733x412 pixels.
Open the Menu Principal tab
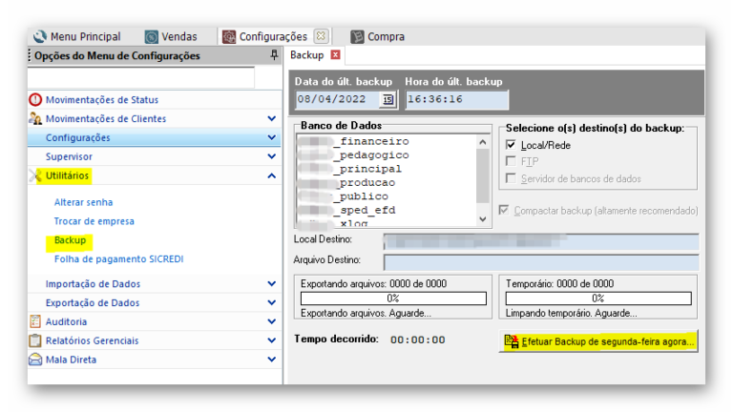pyautogui.click(x=77, y=36)
